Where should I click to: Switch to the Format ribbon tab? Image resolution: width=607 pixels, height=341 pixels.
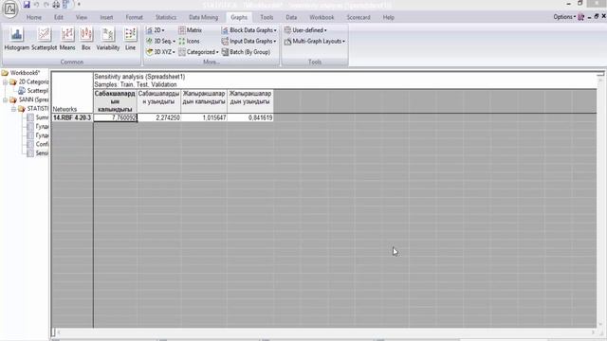point(135,17)
